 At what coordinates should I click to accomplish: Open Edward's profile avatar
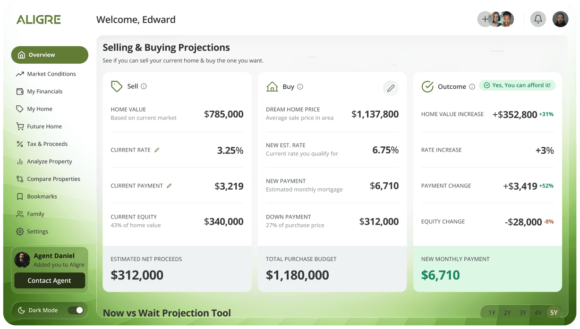pyautogui.click(x=561, y=19)
